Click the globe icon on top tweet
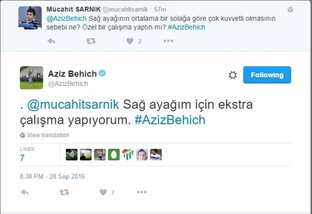The height and width of the screenshot is (214, 312). [x=290, y=9]
